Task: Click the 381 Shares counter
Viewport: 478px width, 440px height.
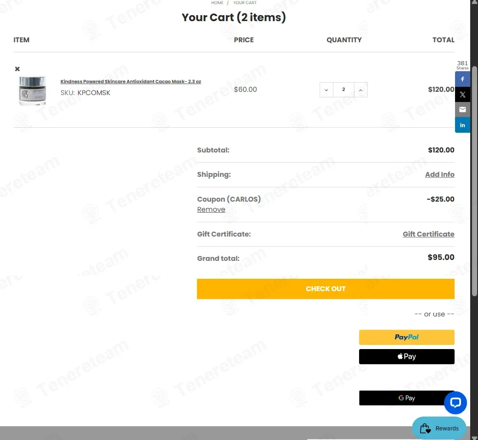Action: [462, 65]
